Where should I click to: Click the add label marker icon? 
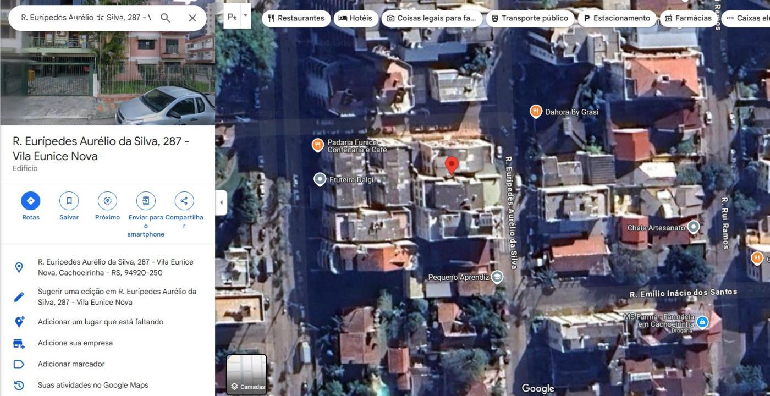pyautogui.click(x=19, y=364)
